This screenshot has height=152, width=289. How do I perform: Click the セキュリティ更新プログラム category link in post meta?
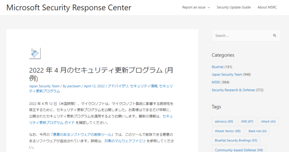[101, 89]
